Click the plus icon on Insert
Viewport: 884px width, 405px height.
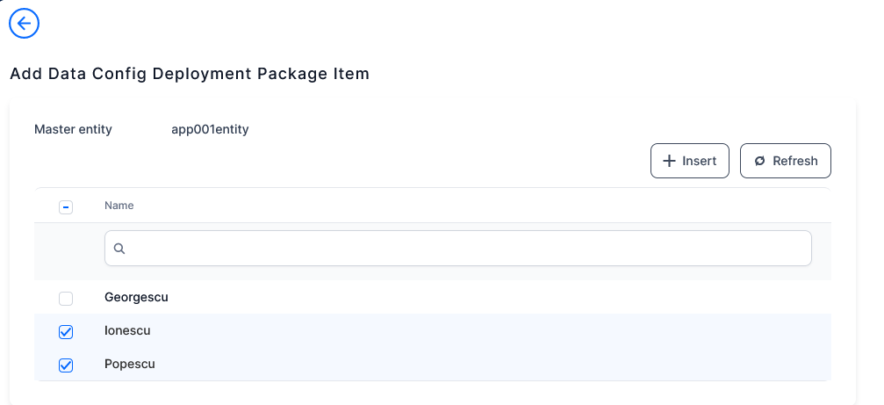click(669, 161)
